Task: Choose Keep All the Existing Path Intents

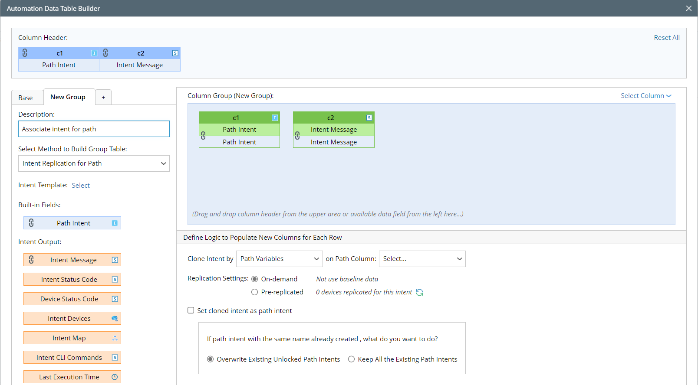Action: 352,359
